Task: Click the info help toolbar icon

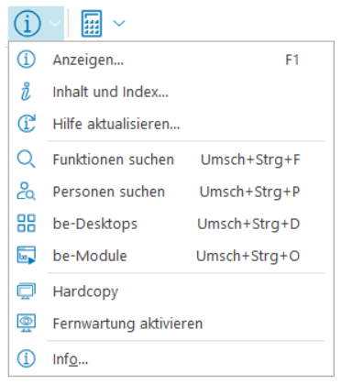Action: 27,23
